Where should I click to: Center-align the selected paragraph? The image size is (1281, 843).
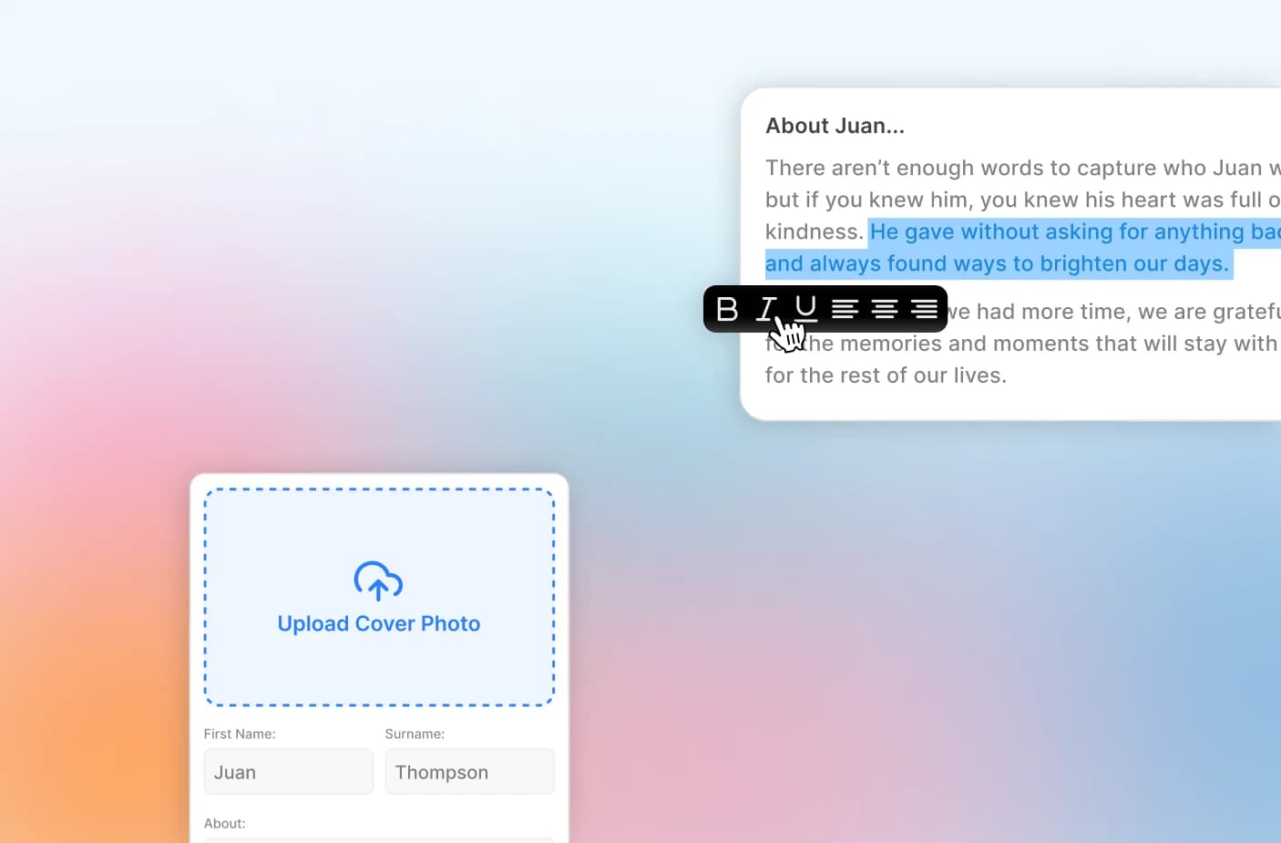coord(884,309)
